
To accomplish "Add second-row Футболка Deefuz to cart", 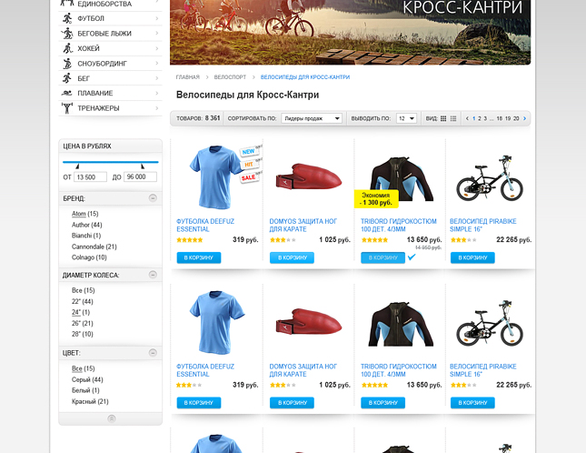I will [199, 403].
